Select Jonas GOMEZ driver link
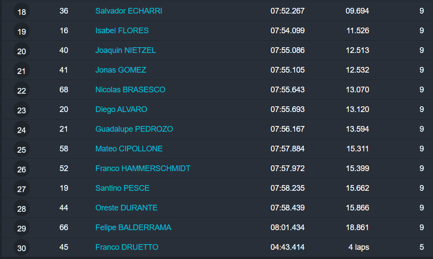The image size is (433, 259). click(x=121, y=70)
